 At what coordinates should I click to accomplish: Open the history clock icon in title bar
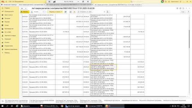click(166, 1)
